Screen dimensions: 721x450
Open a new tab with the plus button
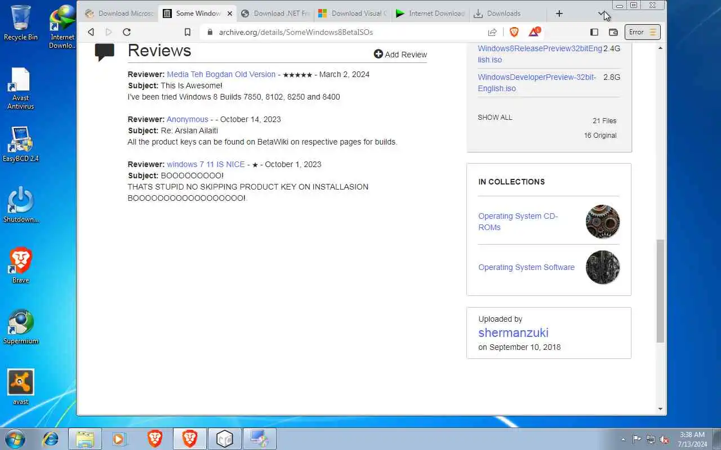559,13
